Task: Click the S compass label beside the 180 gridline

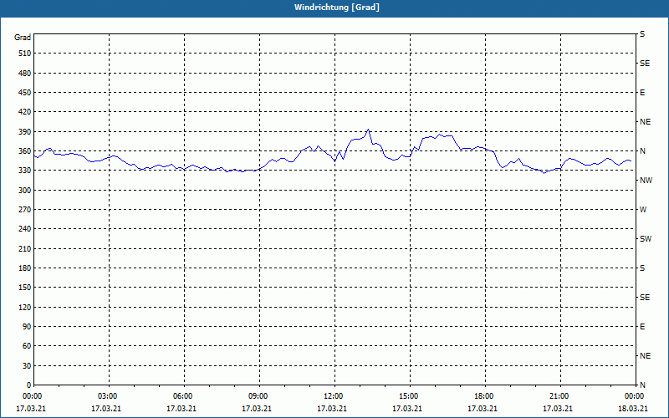Action: tap(642, 268)
